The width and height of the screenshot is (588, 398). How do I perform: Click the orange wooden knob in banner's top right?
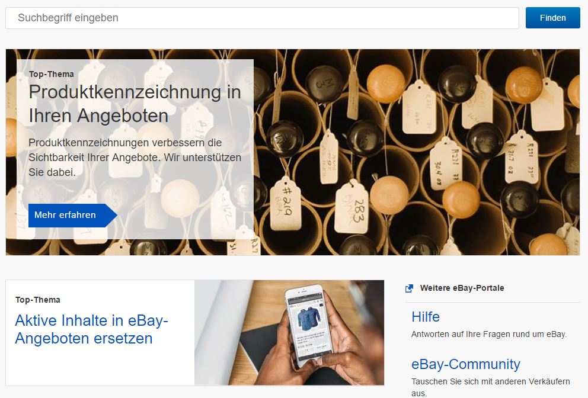click(523, 85)
